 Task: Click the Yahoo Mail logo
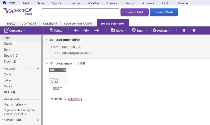tap(18, 12)
